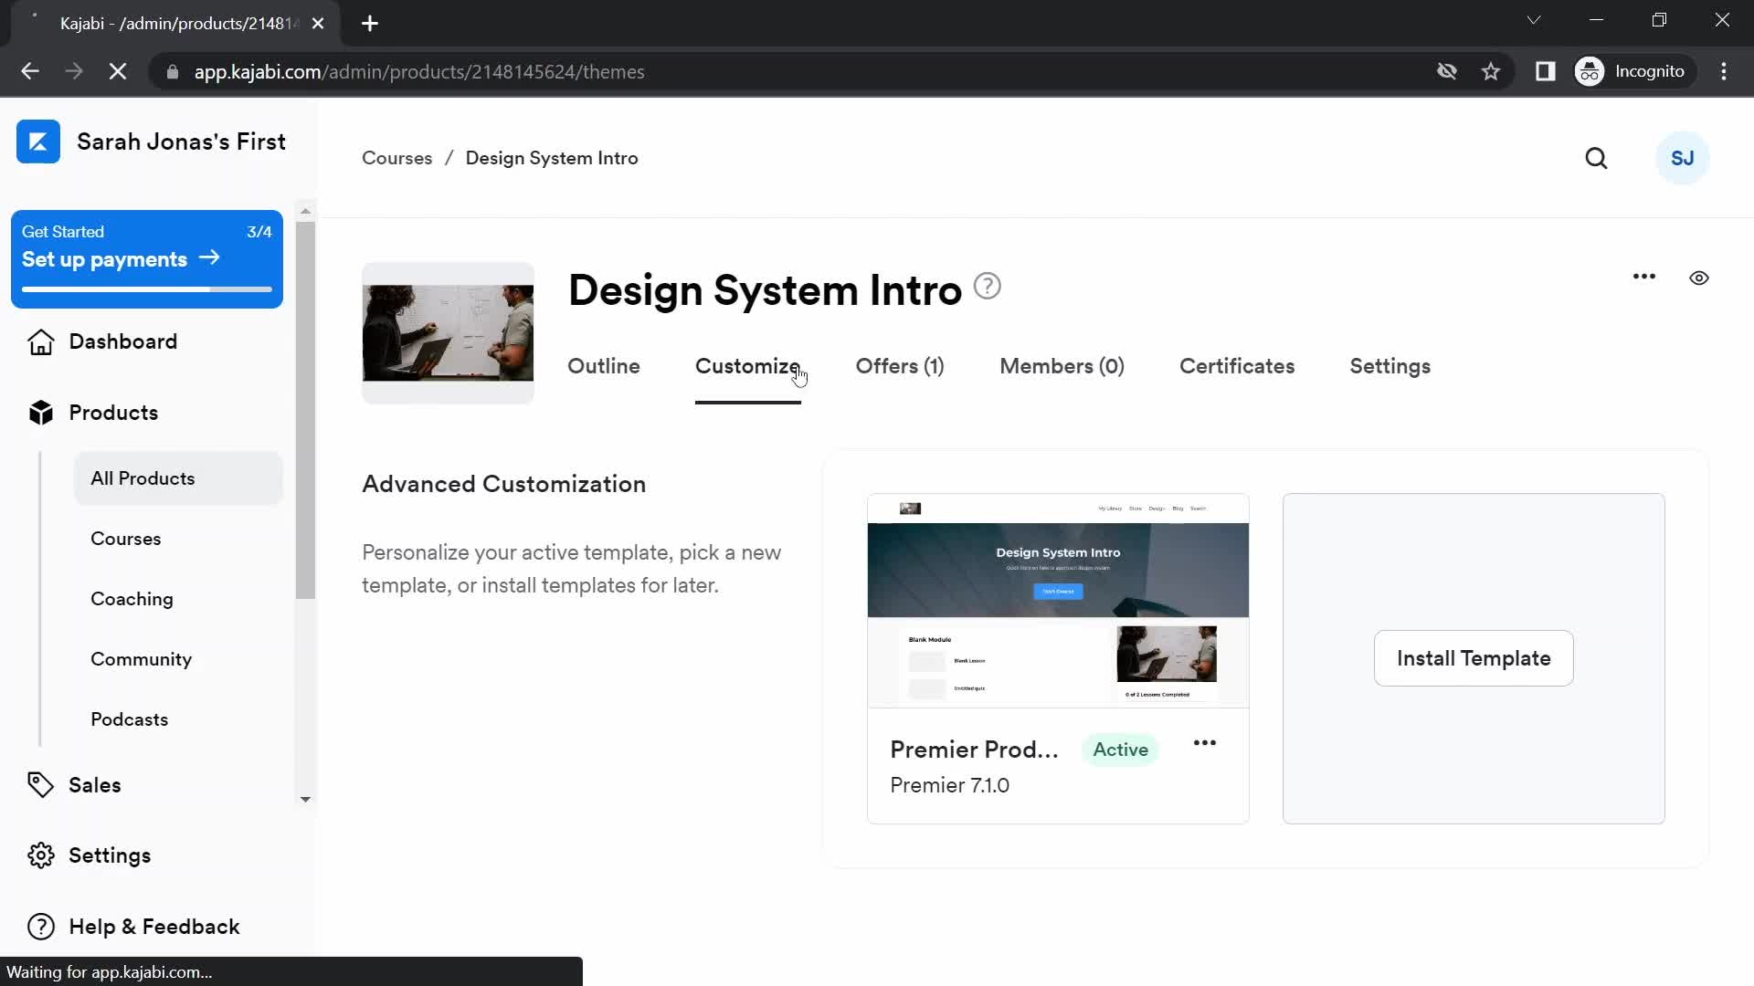Click the Get Started progress bar
Screen dimensions: 1754x986
pyautogui.click(x=146, y=289)
